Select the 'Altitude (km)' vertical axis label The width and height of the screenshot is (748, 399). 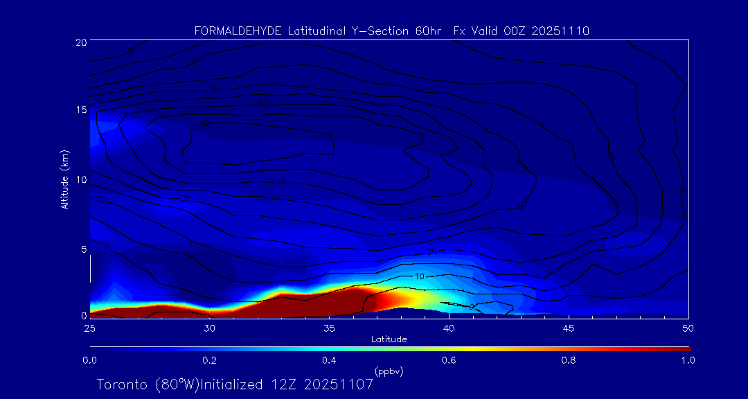(64, 179)
